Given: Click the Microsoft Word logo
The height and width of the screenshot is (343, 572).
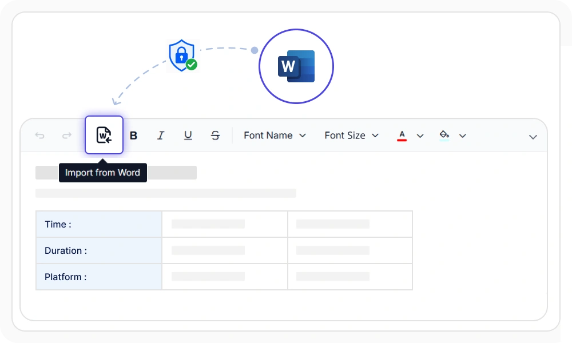Looking at the screenshot, I should [x=296, y=66].
